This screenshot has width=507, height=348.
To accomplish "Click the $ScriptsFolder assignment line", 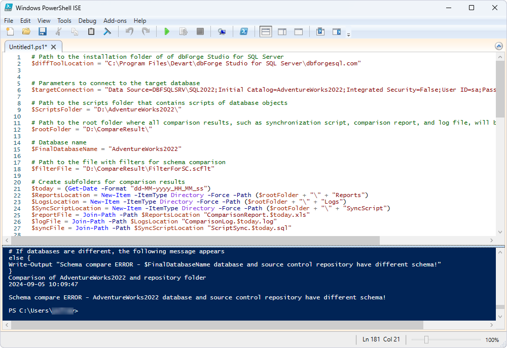I will pos(106,109).
